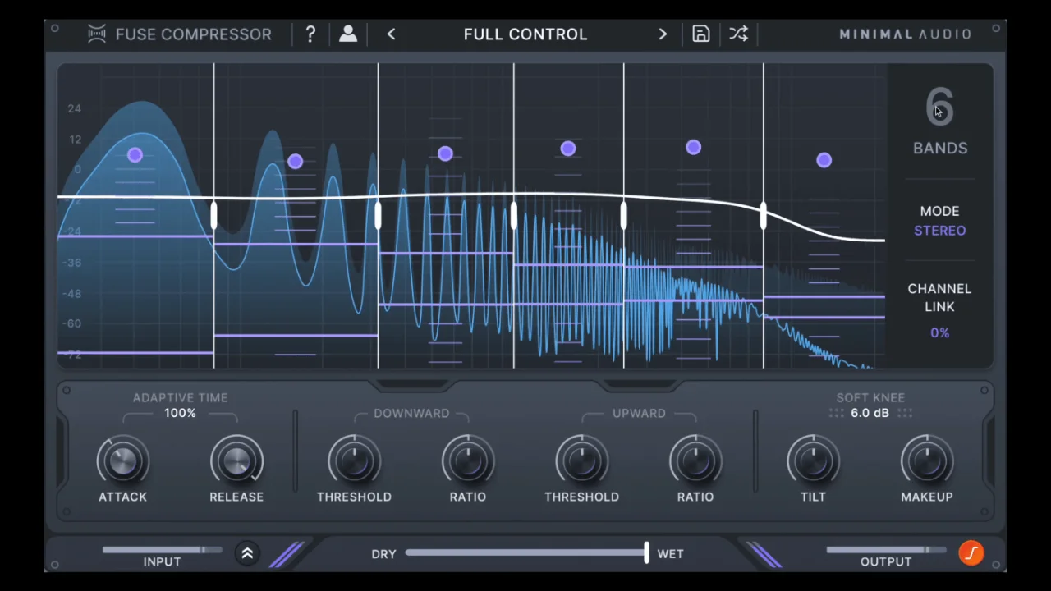The image size is (1051, 591).
Task: Click the DRY label
Action: (x=383, y=554)
